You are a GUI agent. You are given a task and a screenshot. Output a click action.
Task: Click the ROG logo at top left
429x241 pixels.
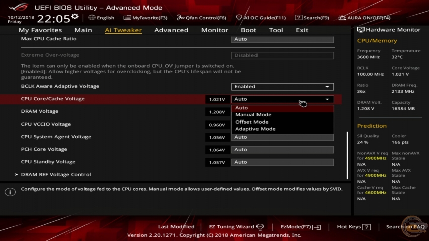[x=18, y=7]
